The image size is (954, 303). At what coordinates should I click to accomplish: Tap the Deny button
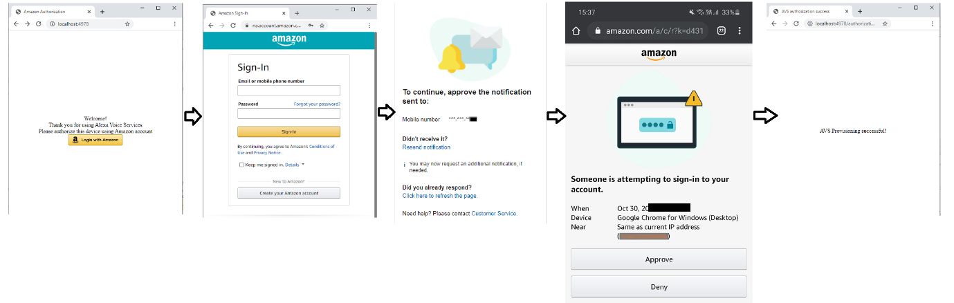[659, 286]
